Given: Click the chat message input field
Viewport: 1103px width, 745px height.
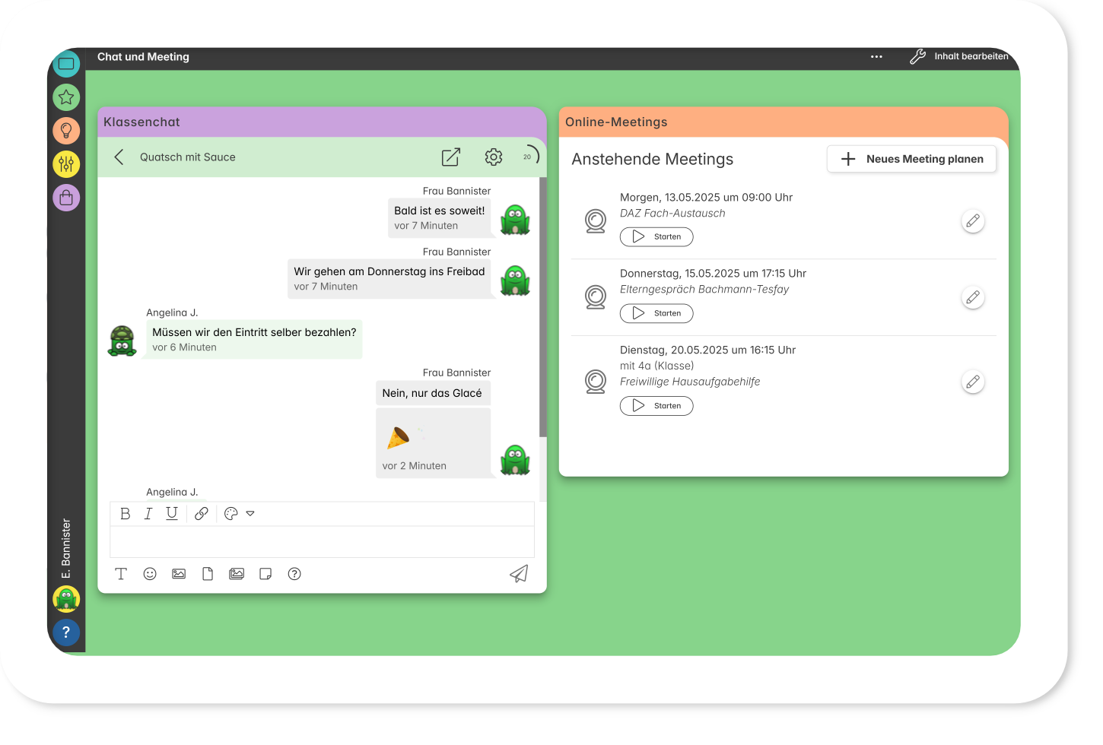Looking at the screenshot, I should coord(322,542).
